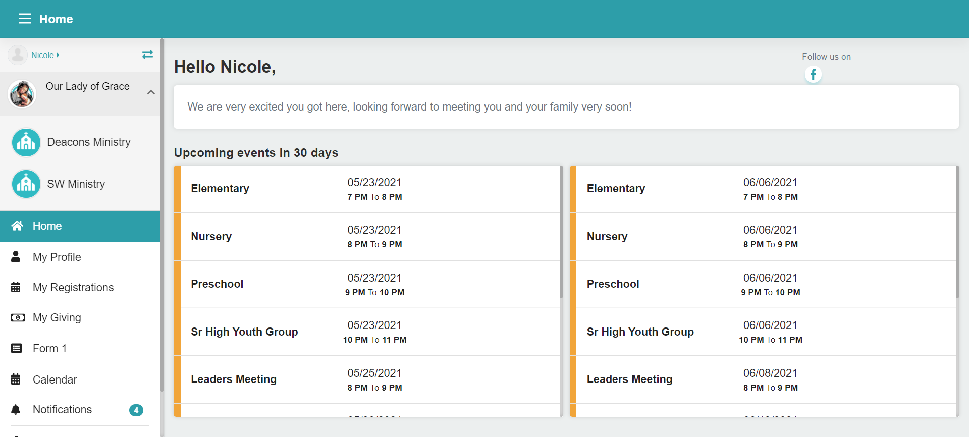Screen dimensions: 969x437
Task: Click the My Giving money icon
Action: [18, 318]
